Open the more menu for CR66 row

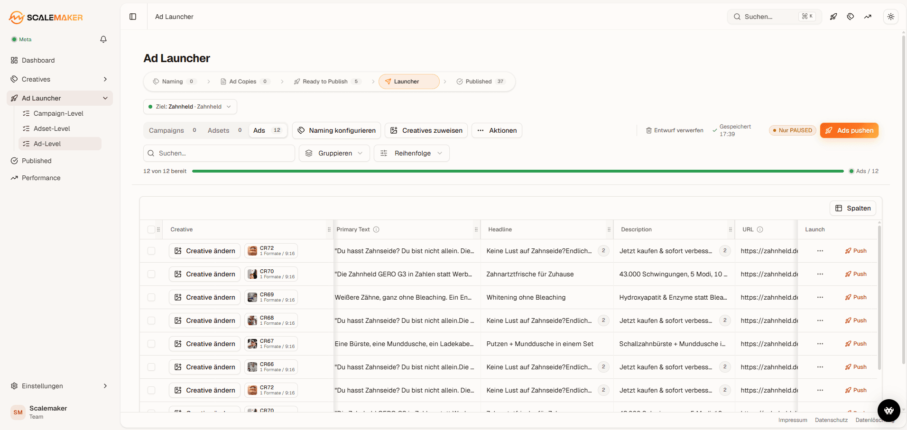click(820, 367)
